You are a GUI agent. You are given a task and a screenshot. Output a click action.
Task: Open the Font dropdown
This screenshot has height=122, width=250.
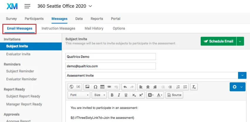(79, 95)
